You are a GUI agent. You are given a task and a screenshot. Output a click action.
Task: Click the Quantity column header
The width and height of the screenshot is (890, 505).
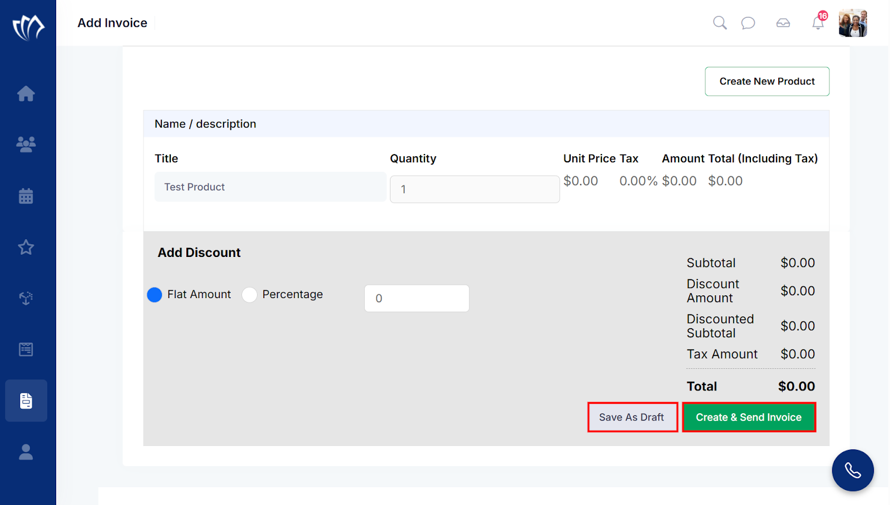click(x=413, y=159)
